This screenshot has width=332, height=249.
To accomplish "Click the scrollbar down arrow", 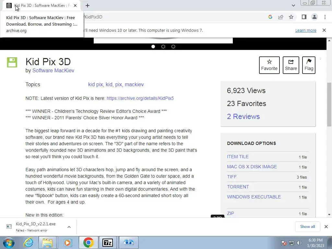I will tap(329, 215).
